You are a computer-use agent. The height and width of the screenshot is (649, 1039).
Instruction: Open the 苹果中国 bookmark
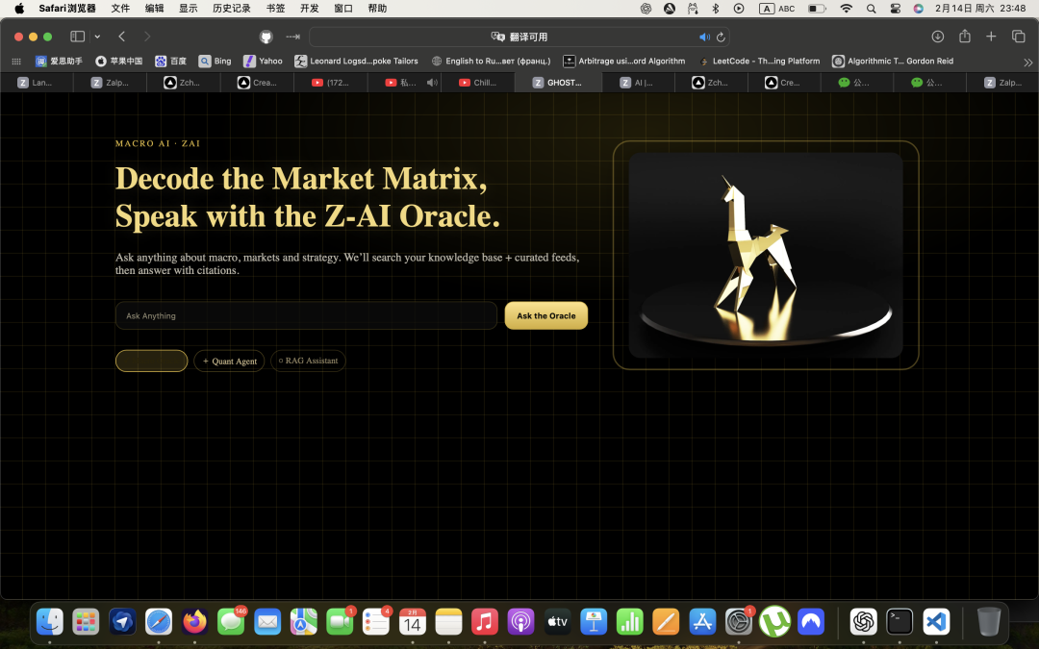click(119, 61)
